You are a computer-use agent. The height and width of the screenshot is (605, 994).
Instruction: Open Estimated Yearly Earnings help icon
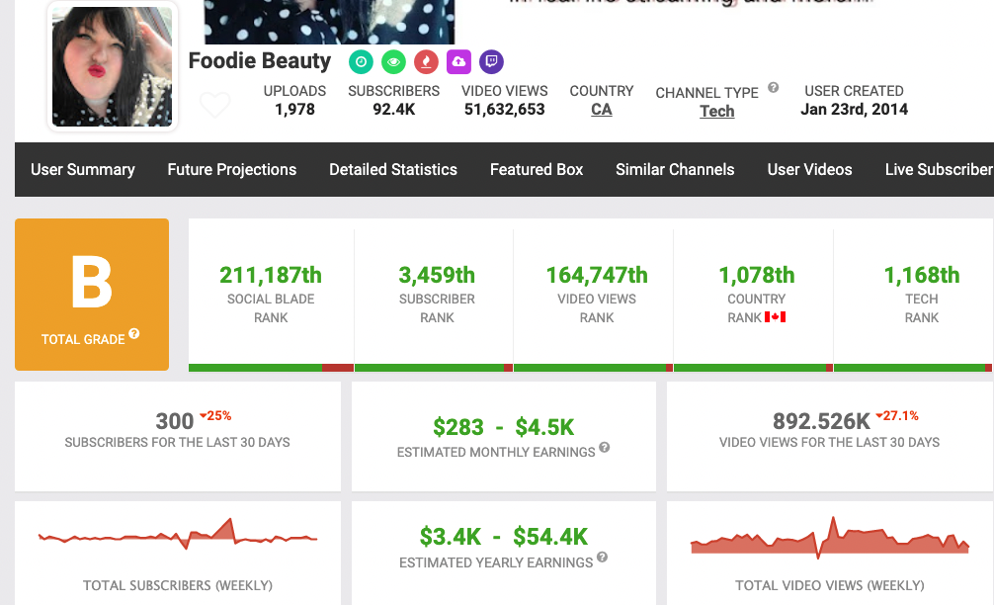[603, 557]
